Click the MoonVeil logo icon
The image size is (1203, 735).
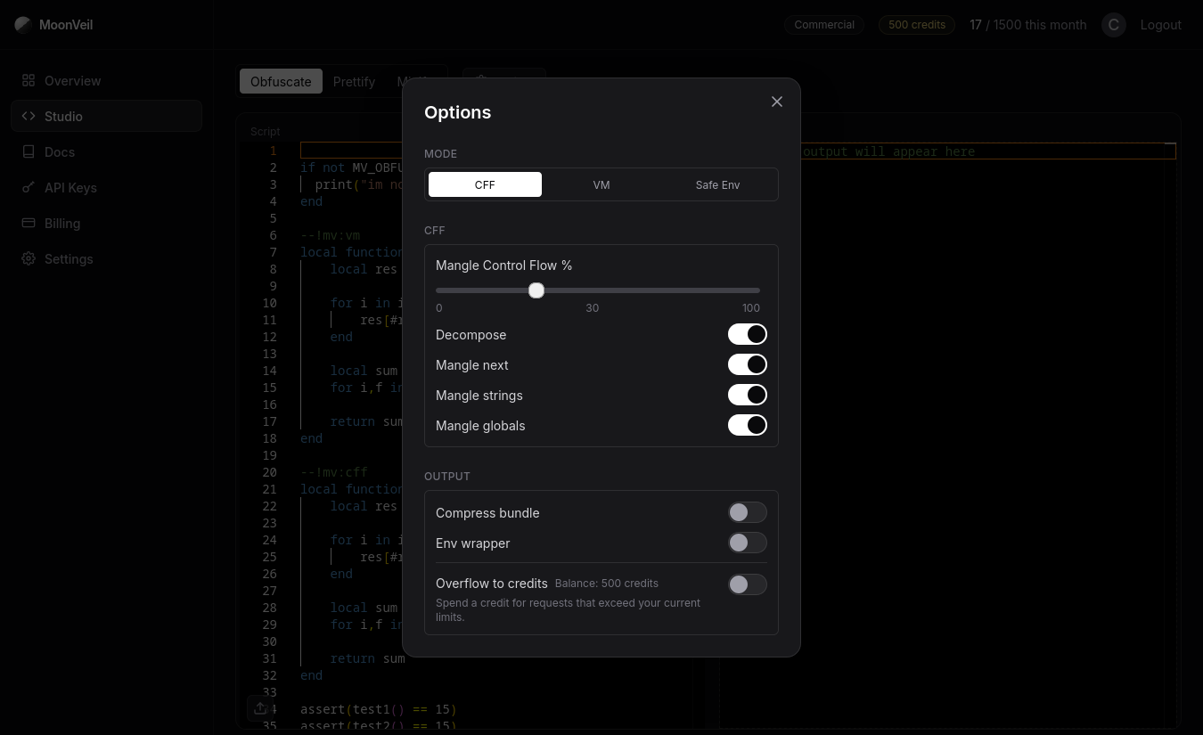tap(23, 25)
